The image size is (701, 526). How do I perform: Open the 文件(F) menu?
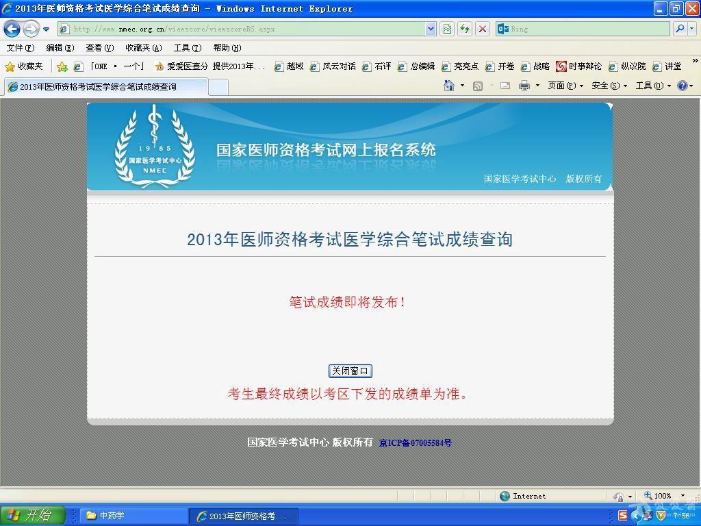tap(20, 48)
